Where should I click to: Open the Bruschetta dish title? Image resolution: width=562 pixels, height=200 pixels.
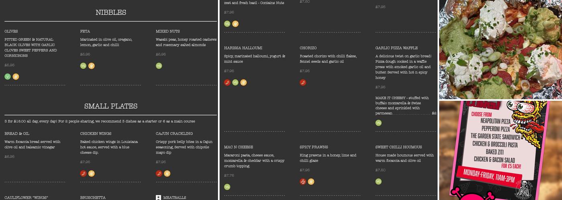(x=93, y=198)
